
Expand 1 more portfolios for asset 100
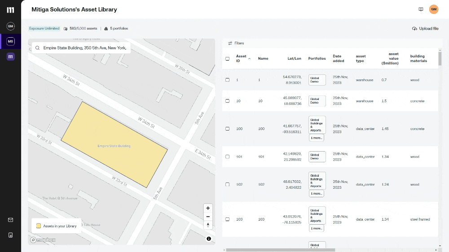point(317,138)
